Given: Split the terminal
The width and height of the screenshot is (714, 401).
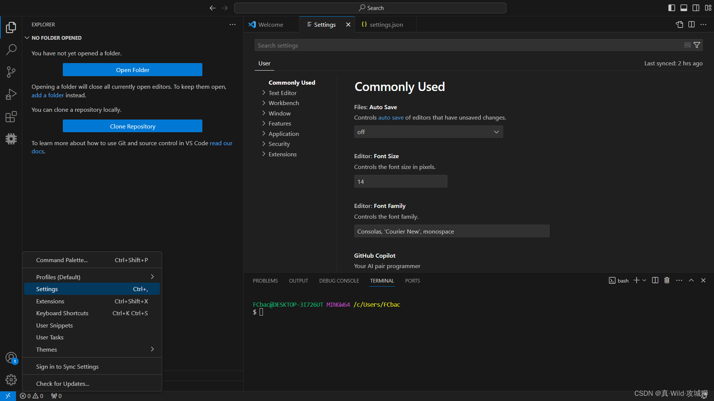Looking at the screenshot, I should (x=654, y=280).
